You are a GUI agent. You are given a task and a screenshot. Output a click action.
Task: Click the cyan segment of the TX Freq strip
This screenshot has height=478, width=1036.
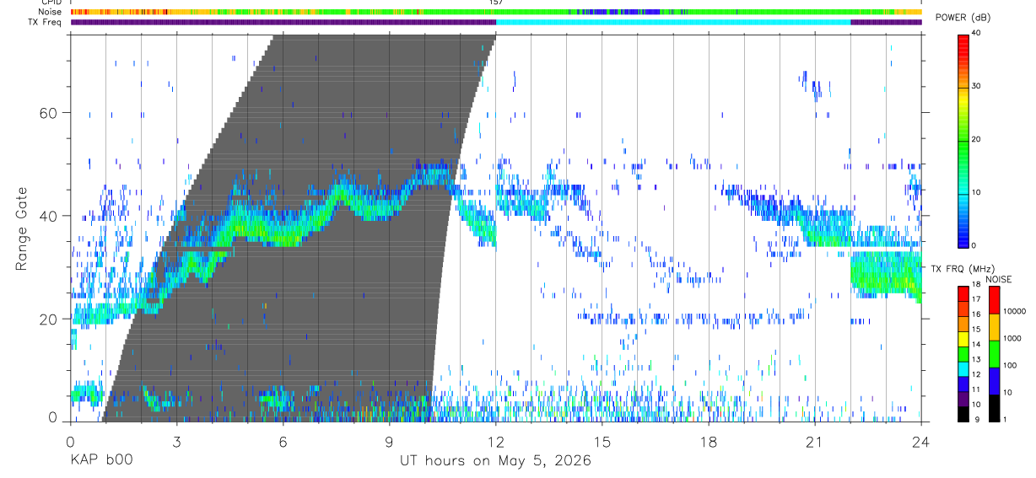(x=673, y=22)
